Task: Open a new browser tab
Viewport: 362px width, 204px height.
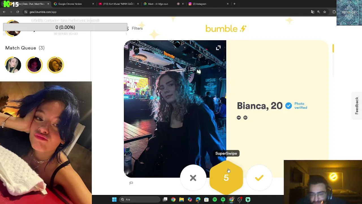Action: click(x=234, y=4)
